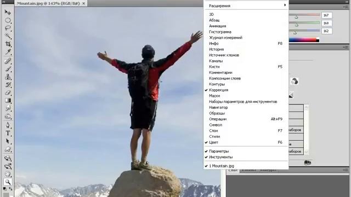Select the History Brush tool
The width and height of the screenshot is (351, 197).
[x=8, y=85]
